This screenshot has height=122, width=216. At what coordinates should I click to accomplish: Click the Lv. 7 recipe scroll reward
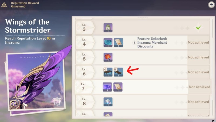(118, 87)
